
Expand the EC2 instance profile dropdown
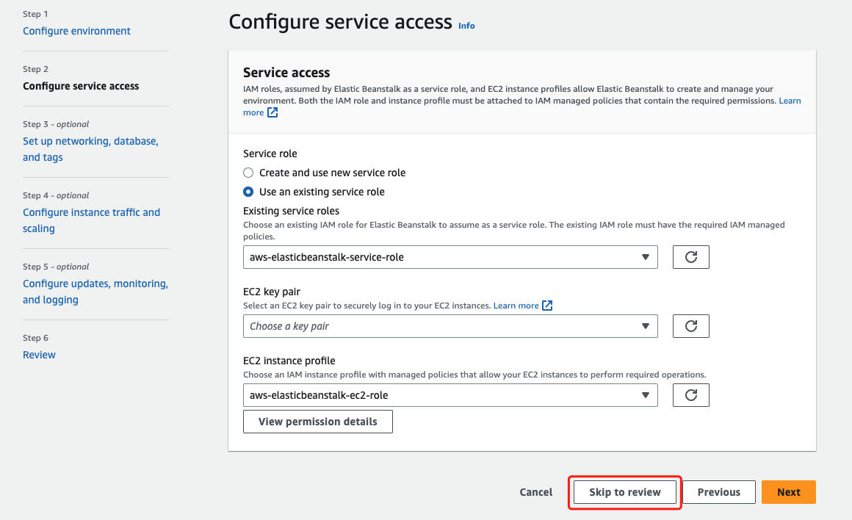click(450, 395)
